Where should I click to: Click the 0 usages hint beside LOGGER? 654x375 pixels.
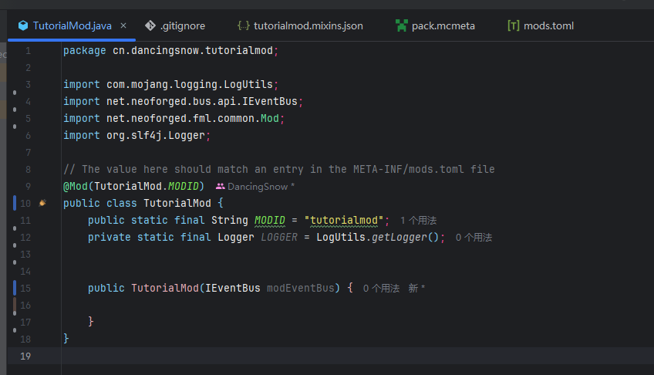coord(474,238)
